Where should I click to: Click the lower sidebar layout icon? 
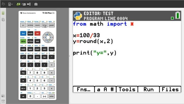coord(3,96)
